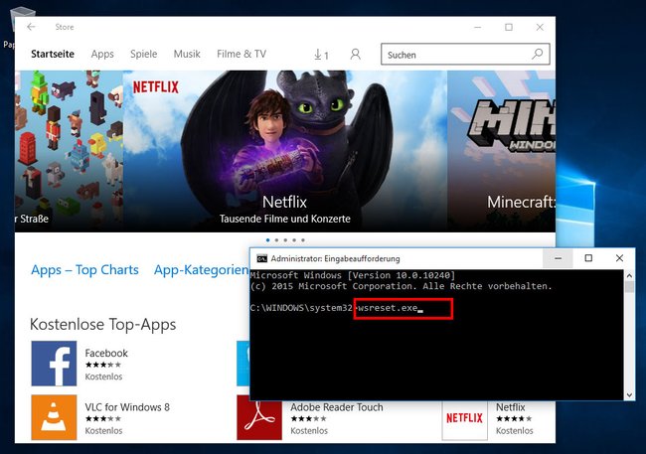646x454 pixels.
Task: Select the second carousel page dot
Action: click(x=276, y=239)
